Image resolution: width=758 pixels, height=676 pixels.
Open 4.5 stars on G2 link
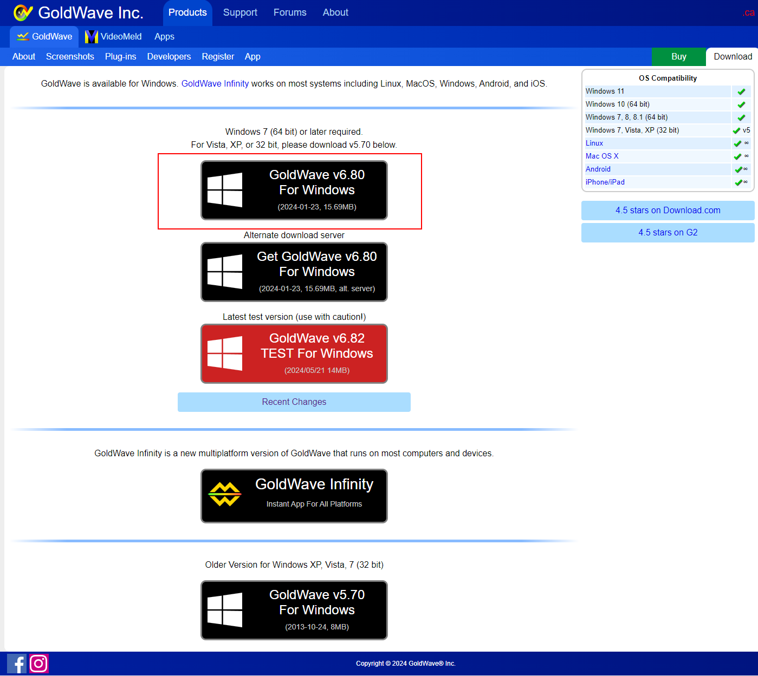point(668,233)
